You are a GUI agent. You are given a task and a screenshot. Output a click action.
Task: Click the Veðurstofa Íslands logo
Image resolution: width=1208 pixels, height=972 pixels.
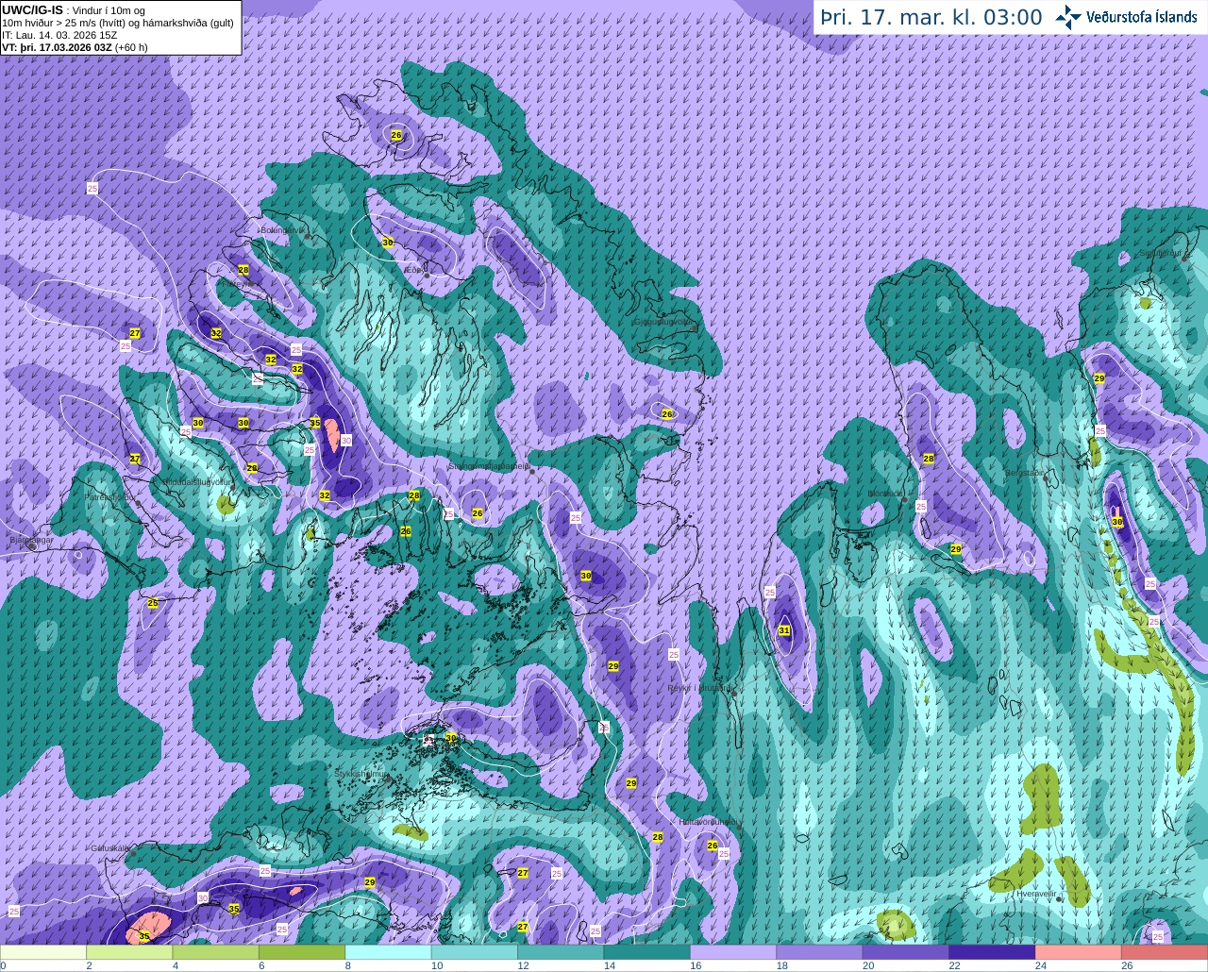point(1126,17)
